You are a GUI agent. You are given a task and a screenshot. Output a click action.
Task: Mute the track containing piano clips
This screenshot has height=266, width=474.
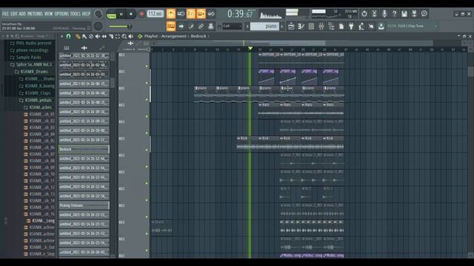tap(147, 100)
